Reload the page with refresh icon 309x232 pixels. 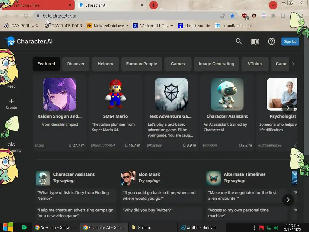pos(26,16)
